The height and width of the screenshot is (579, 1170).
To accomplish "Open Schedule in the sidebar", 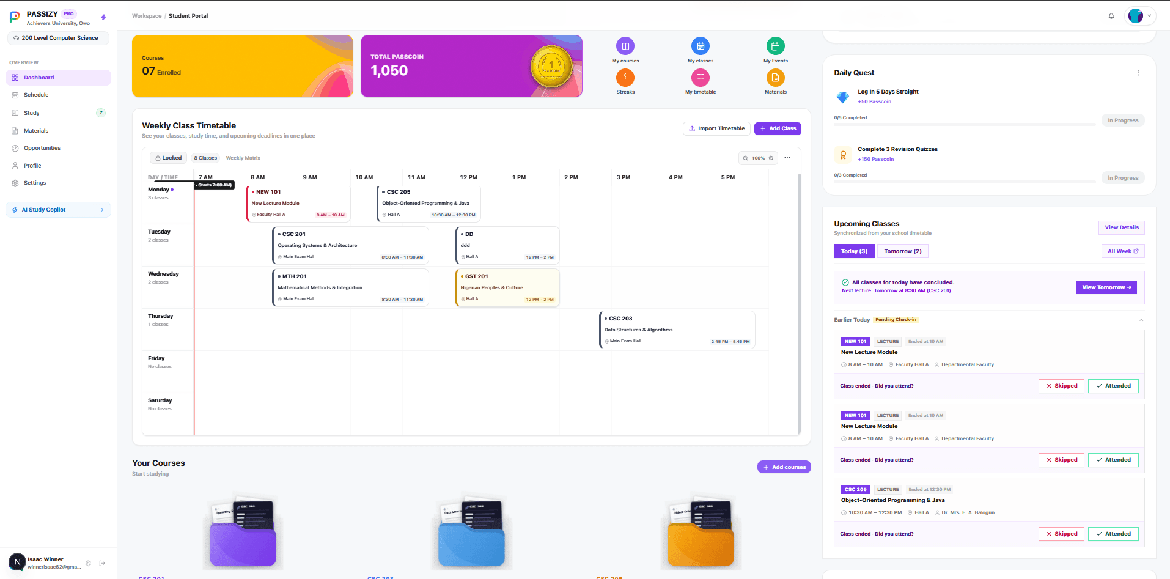I will tap(59, 95).
